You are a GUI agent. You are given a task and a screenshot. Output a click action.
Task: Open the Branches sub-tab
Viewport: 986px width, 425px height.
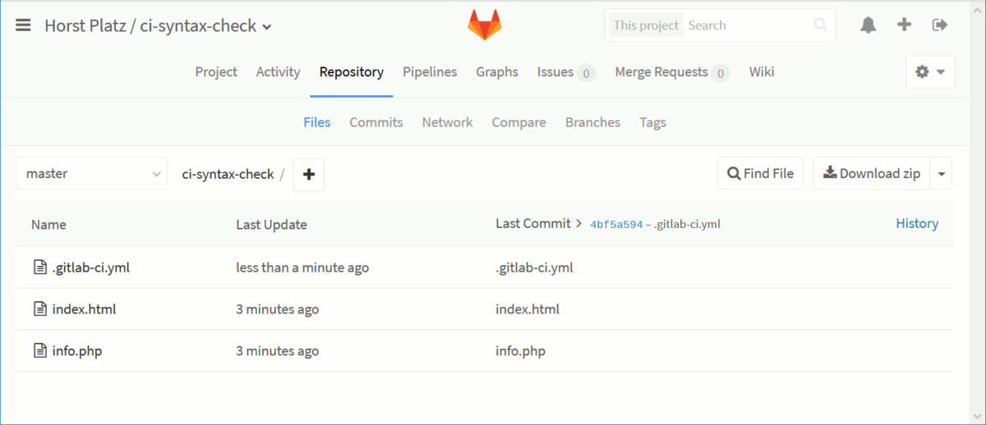click(x=592, y=122)
